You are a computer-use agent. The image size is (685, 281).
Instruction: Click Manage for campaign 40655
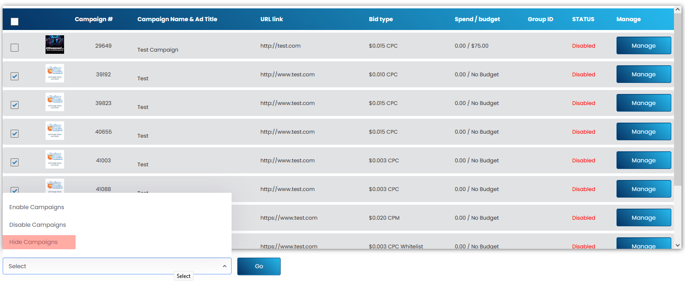[x=643, y=132]
